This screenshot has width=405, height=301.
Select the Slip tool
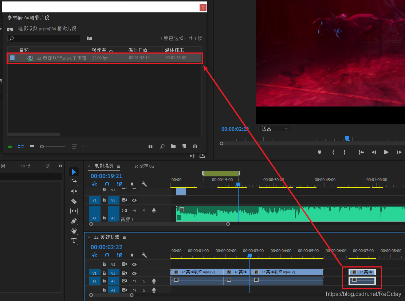coord(74,211)
